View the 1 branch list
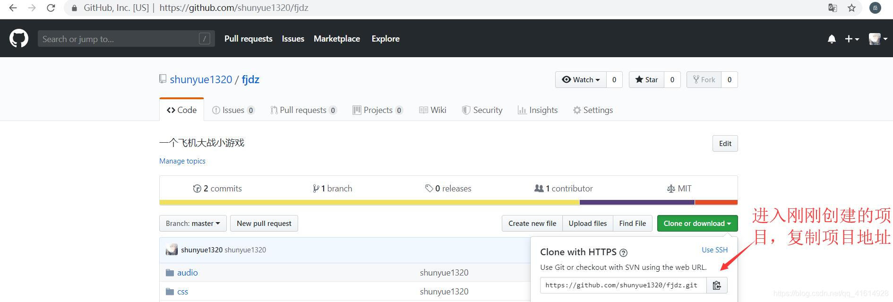Viewport: 893px width, 302px height. (332, 189)
